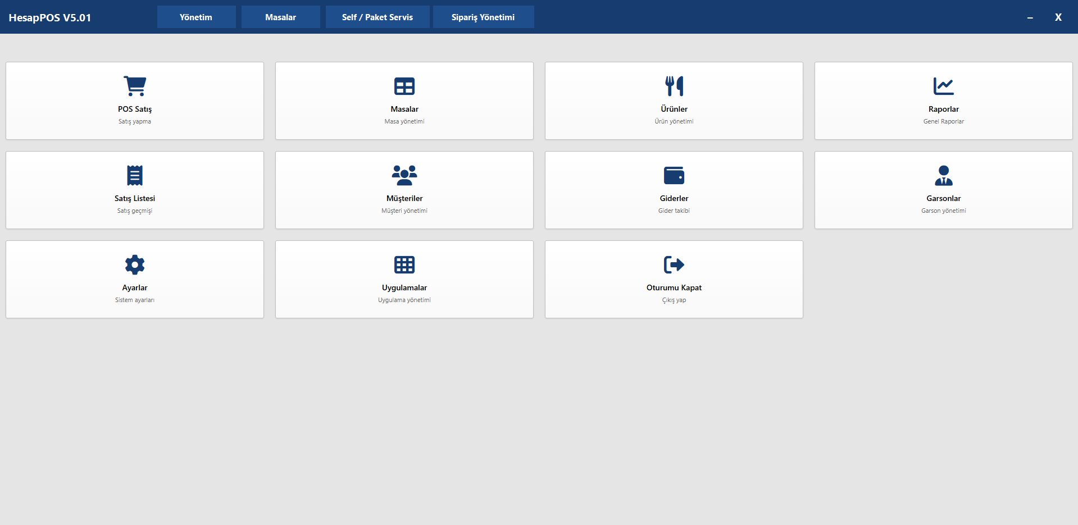Open the Raporlar chart line icon
The image size is (1078, 525).
click(944, 86)
